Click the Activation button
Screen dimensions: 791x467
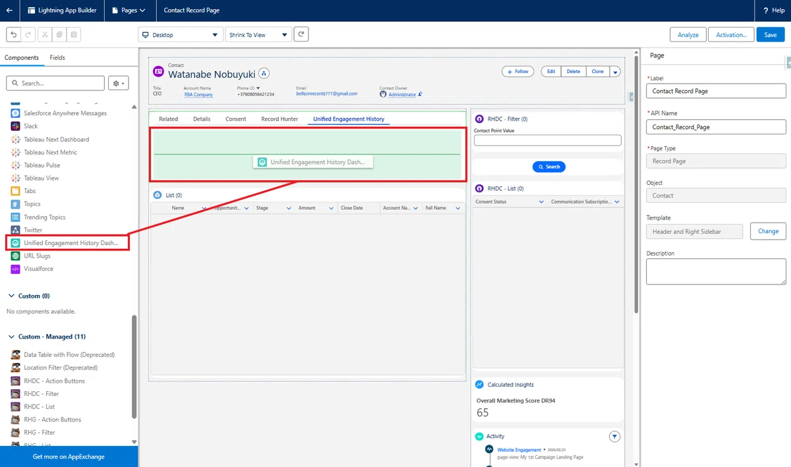[x=731, y=35]
